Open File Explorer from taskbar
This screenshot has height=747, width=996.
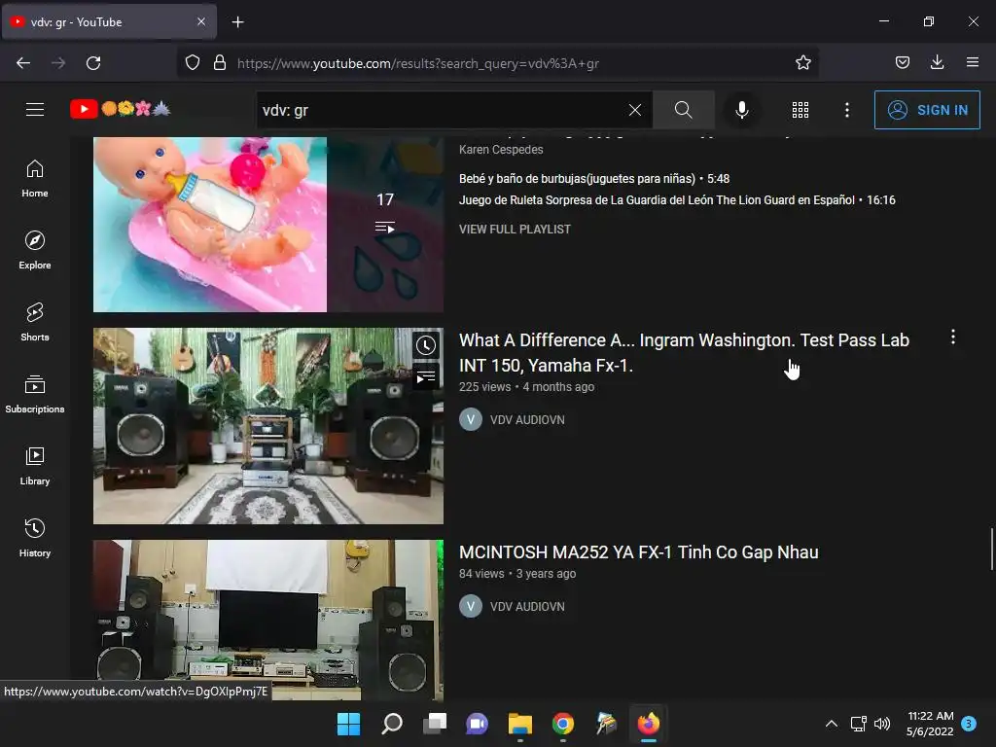[x=520, y=724]
